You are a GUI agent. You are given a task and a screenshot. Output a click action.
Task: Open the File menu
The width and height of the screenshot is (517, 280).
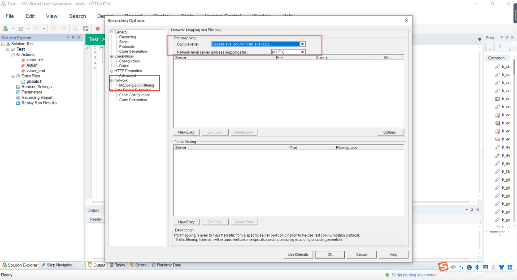click(9, 16)
